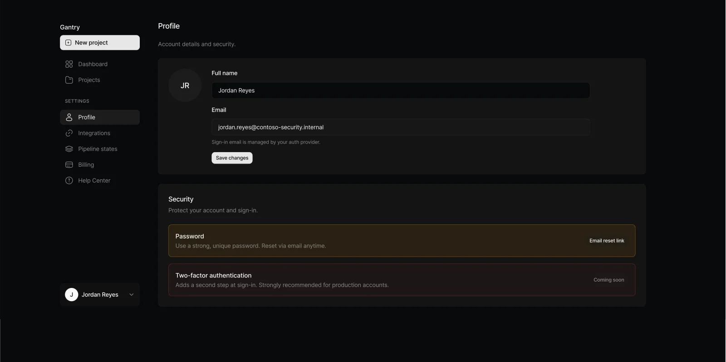Click the Email address field
The width and height of the screenshot is (726, 362).
(400, 127)
